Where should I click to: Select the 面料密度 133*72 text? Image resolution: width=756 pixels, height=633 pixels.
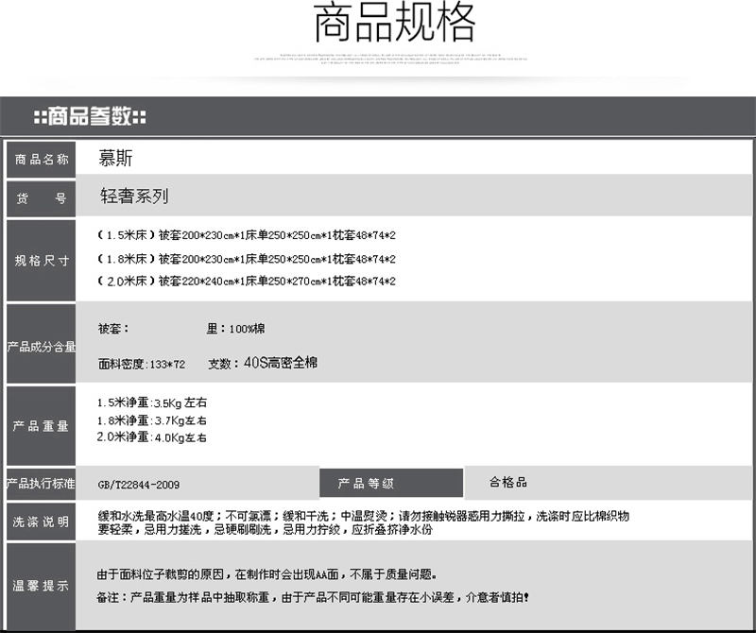(142, 364)
